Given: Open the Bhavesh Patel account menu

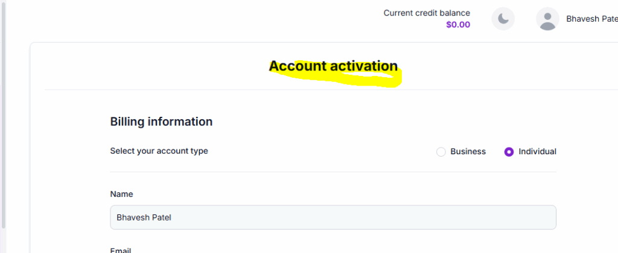Looking at the screenshot, I should 591,19.
